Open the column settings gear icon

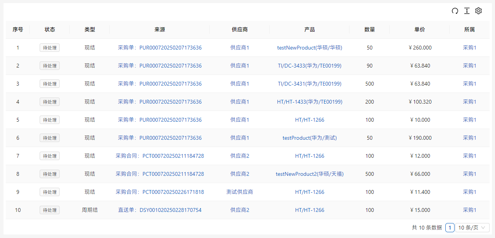pos(478,11)
